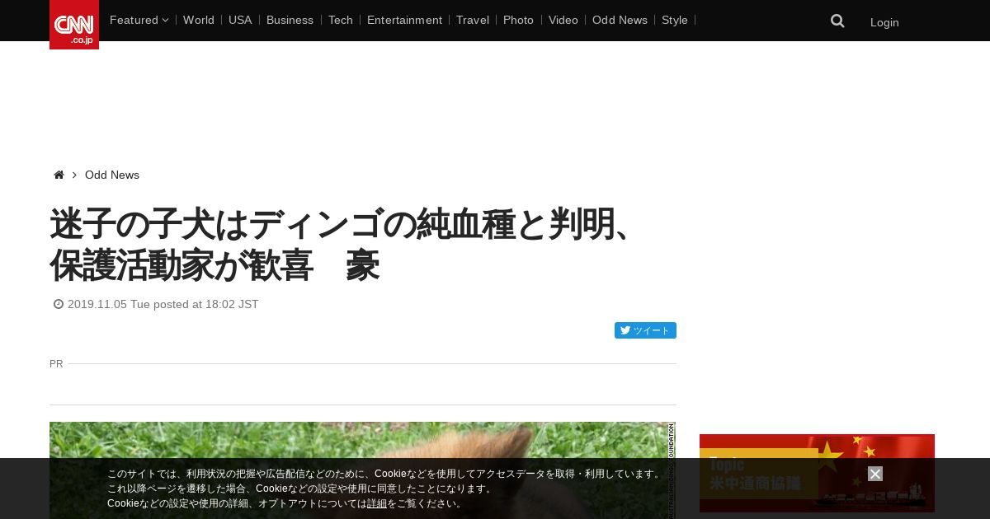Open the 米中通商協議 Topic banner
This screenshot has height=519, width=990.
point(817,473)
